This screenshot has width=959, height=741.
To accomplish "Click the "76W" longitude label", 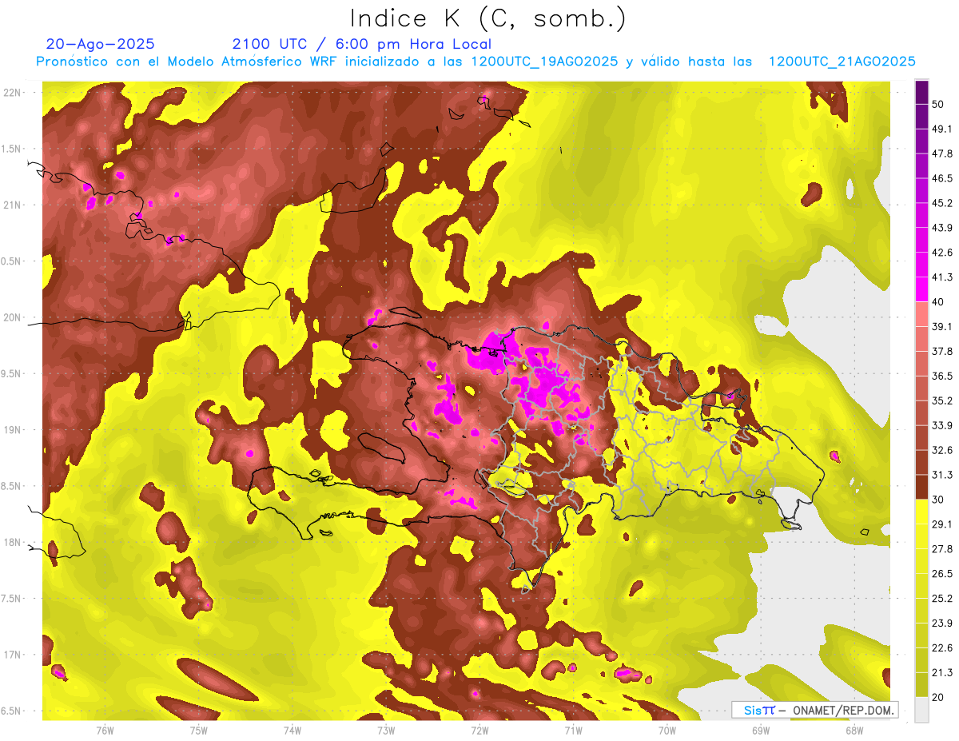I will 105,730.
